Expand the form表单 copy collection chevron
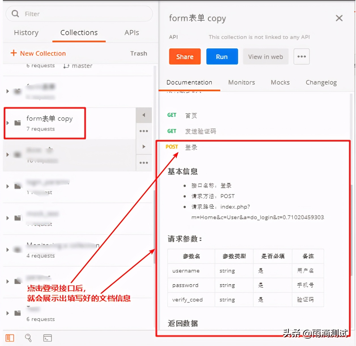Screen dimensions: 356x346 7,123
